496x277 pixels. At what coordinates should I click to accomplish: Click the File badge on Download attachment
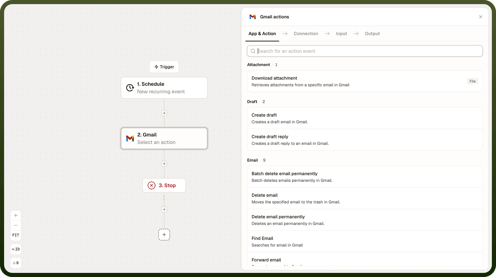coord(472,81)
